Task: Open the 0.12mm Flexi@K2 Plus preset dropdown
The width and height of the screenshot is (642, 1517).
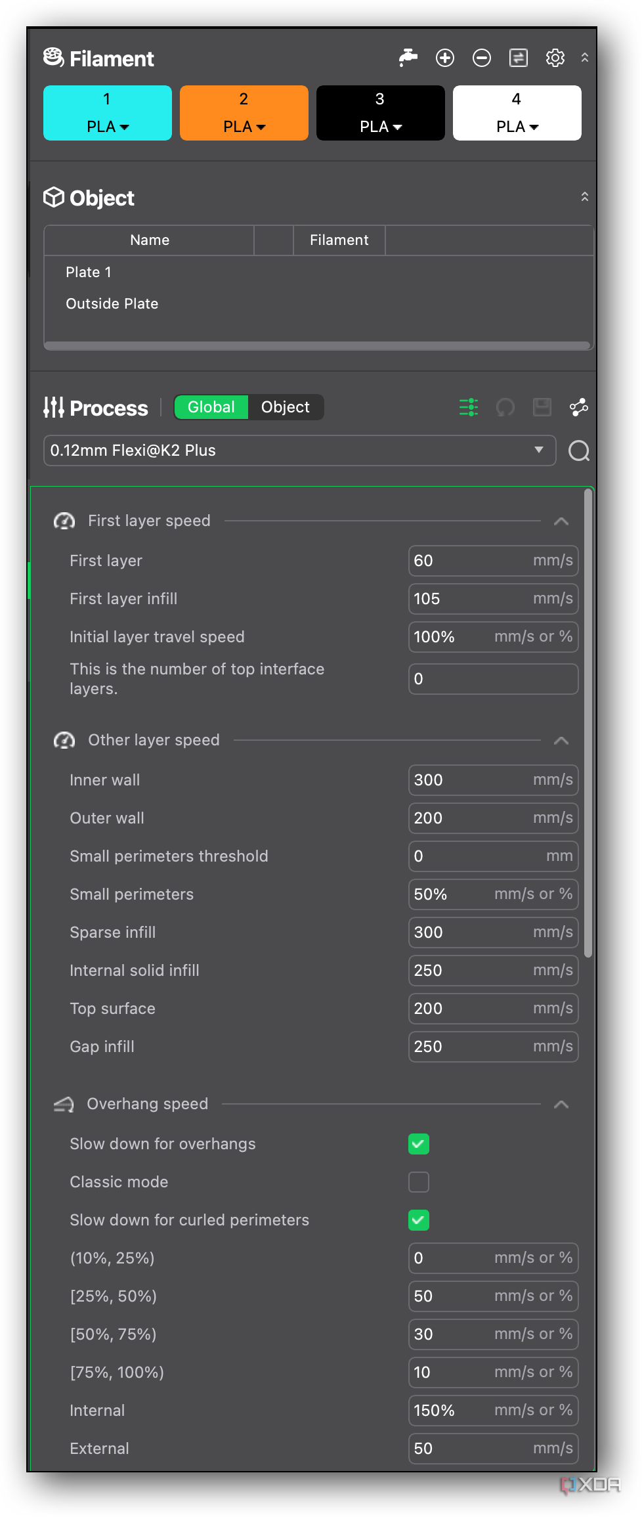Action: tap(299, 451)
